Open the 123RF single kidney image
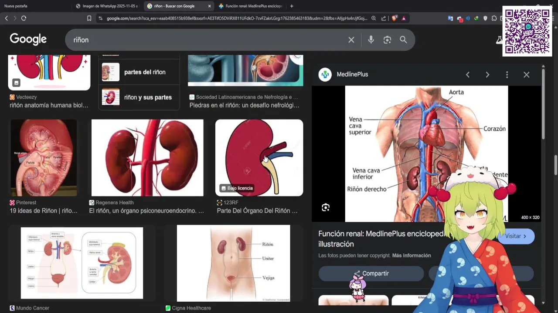The height and width of the screenshot is (313, 558). click(x=259, y=158)
